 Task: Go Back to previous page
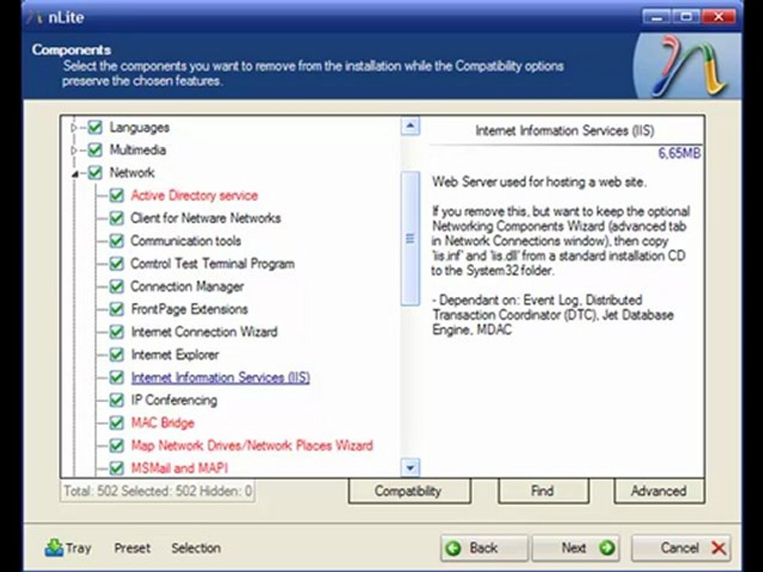coord(484,548)
